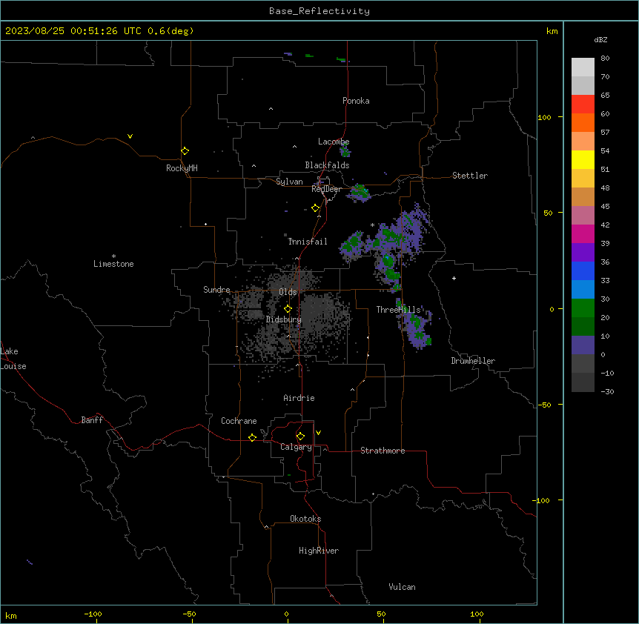Click the ThreeHills label
The image size is (639, 624).
click(398, 310)
